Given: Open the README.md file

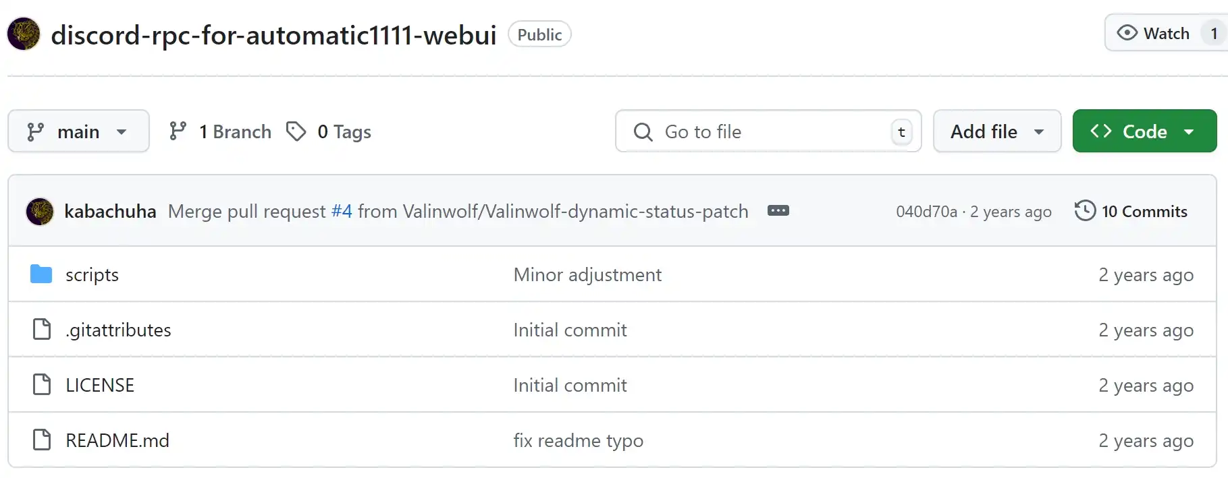Looking at the screenshot, I should coord(117,441).
